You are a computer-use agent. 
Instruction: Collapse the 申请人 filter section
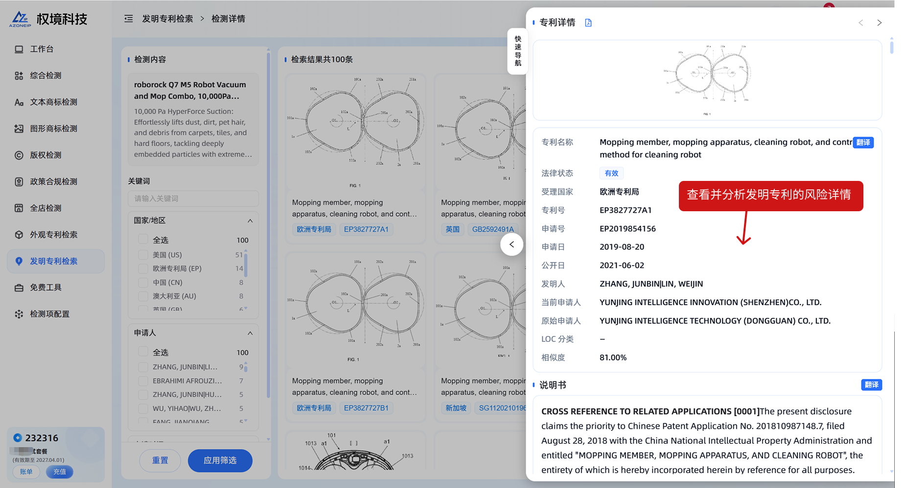pyautogui.click(x=250, y=333)
